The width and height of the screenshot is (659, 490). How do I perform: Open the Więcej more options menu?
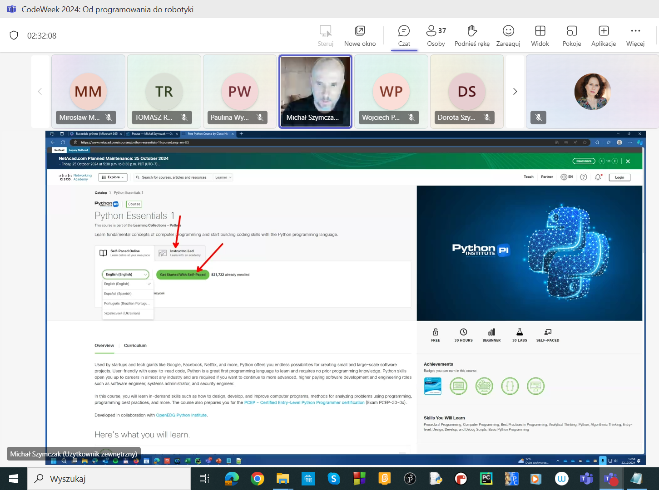click(635, 36)
